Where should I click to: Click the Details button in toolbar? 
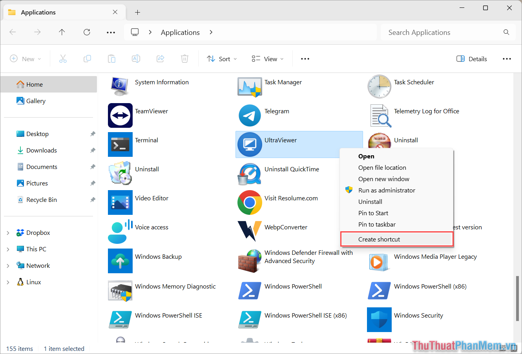pos(471,58)
